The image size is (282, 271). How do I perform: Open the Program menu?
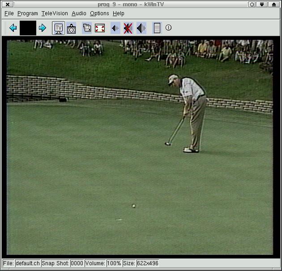[x=28, y=13]
